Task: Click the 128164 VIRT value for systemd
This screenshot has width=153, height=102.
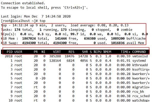Action: click(x=55, y=61)
